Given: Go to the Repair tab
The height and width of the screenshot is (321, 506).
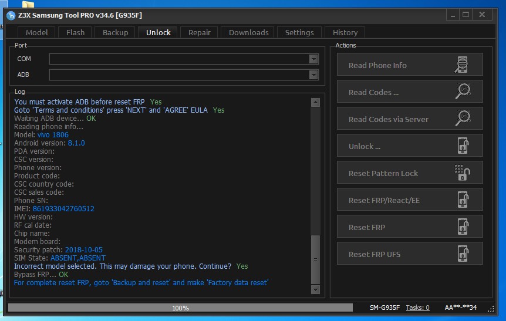Looking at the screenshot, I should click(199, 33).
